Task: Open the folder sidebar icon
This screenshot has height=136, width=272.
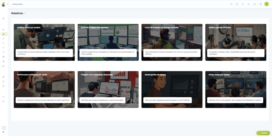Action: click(3, 39)
